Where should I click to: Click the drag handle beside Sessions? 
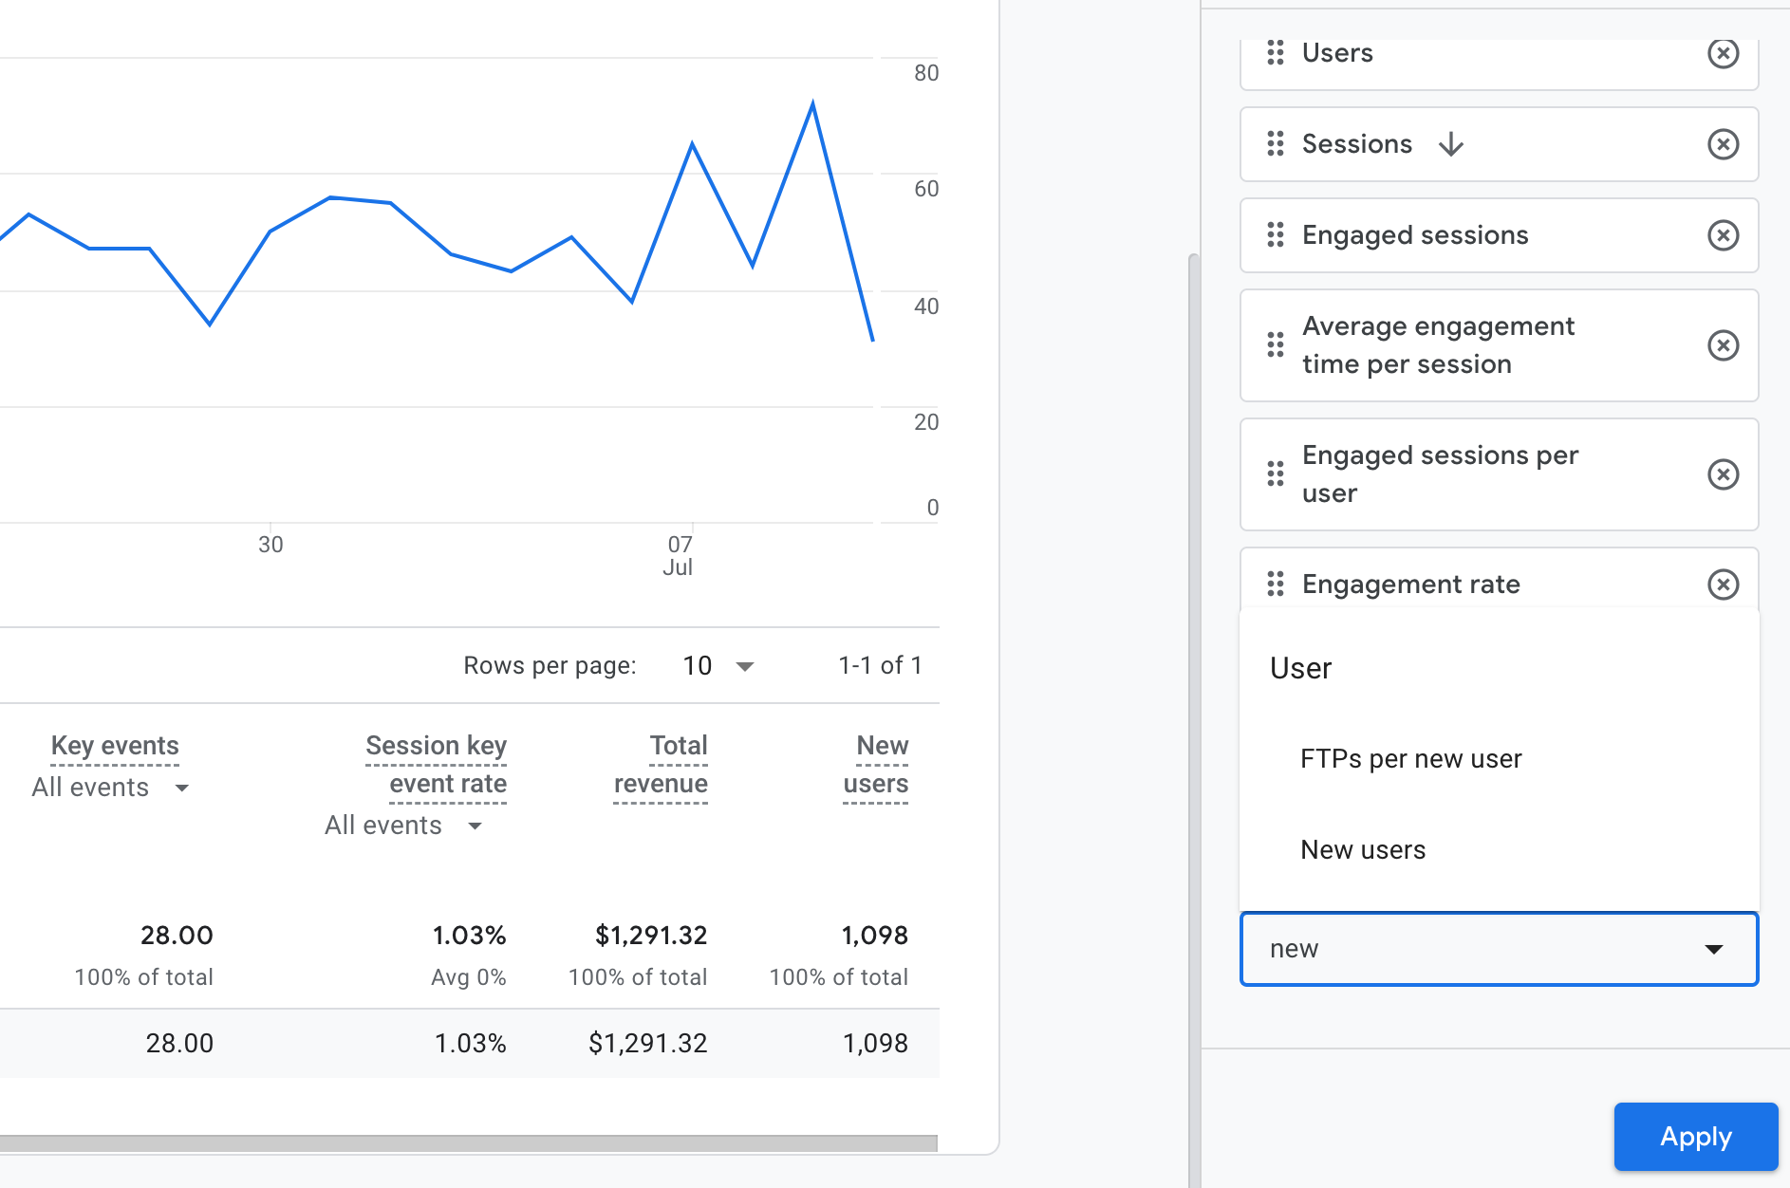(1275, 144)
